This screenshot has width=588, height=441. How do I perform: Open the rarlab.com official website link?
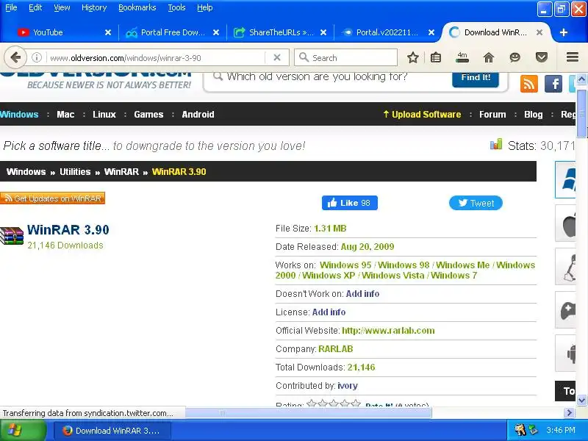point(389,330)
